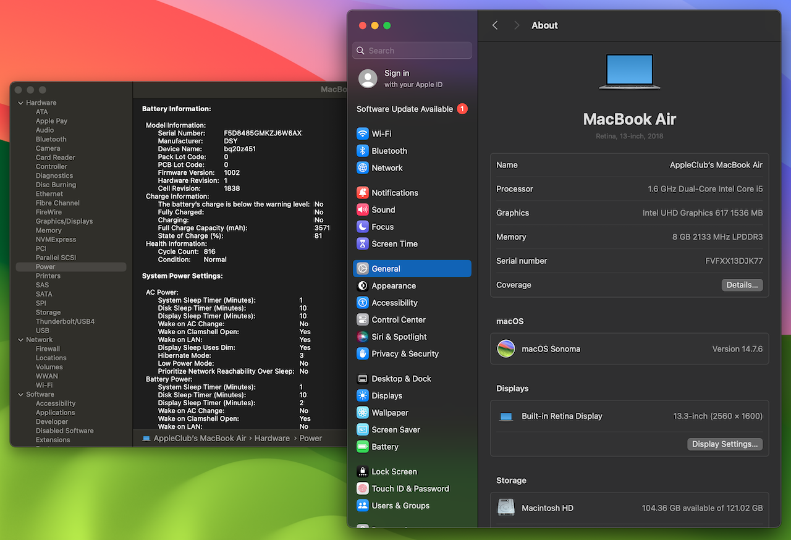Open Display Settings button

point(725,444)
